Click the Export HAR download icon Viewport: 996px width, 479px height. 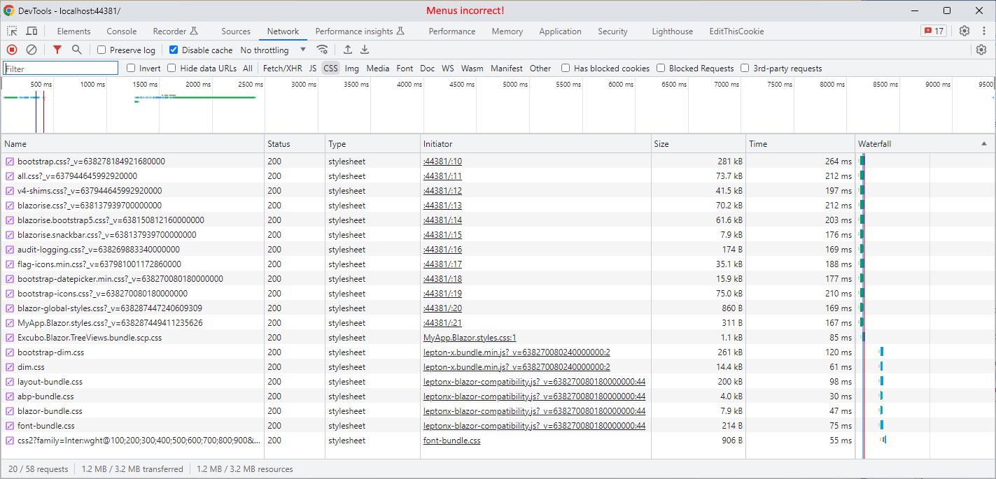[365, 50]
